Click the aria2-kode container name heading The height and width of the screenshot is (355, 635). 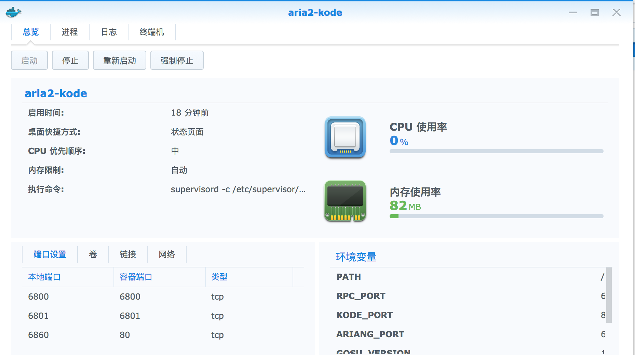click(x=56, y=93)
